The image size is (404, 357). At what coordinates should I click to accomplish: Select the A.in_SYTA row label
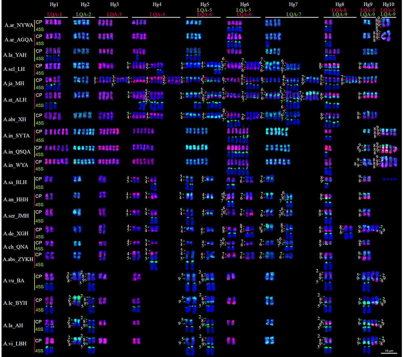17,136
